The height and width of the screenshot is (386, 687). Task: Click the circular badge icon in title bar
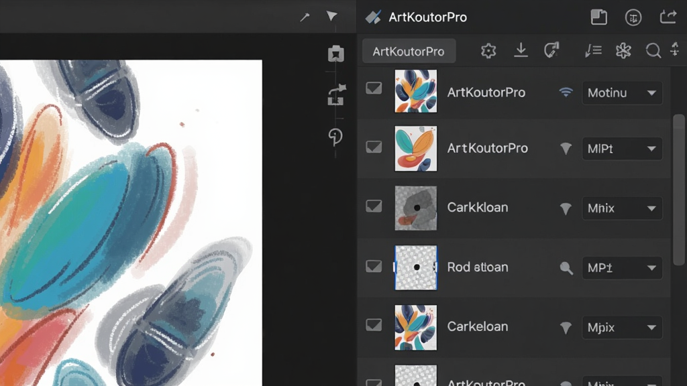tap(633, 17)
